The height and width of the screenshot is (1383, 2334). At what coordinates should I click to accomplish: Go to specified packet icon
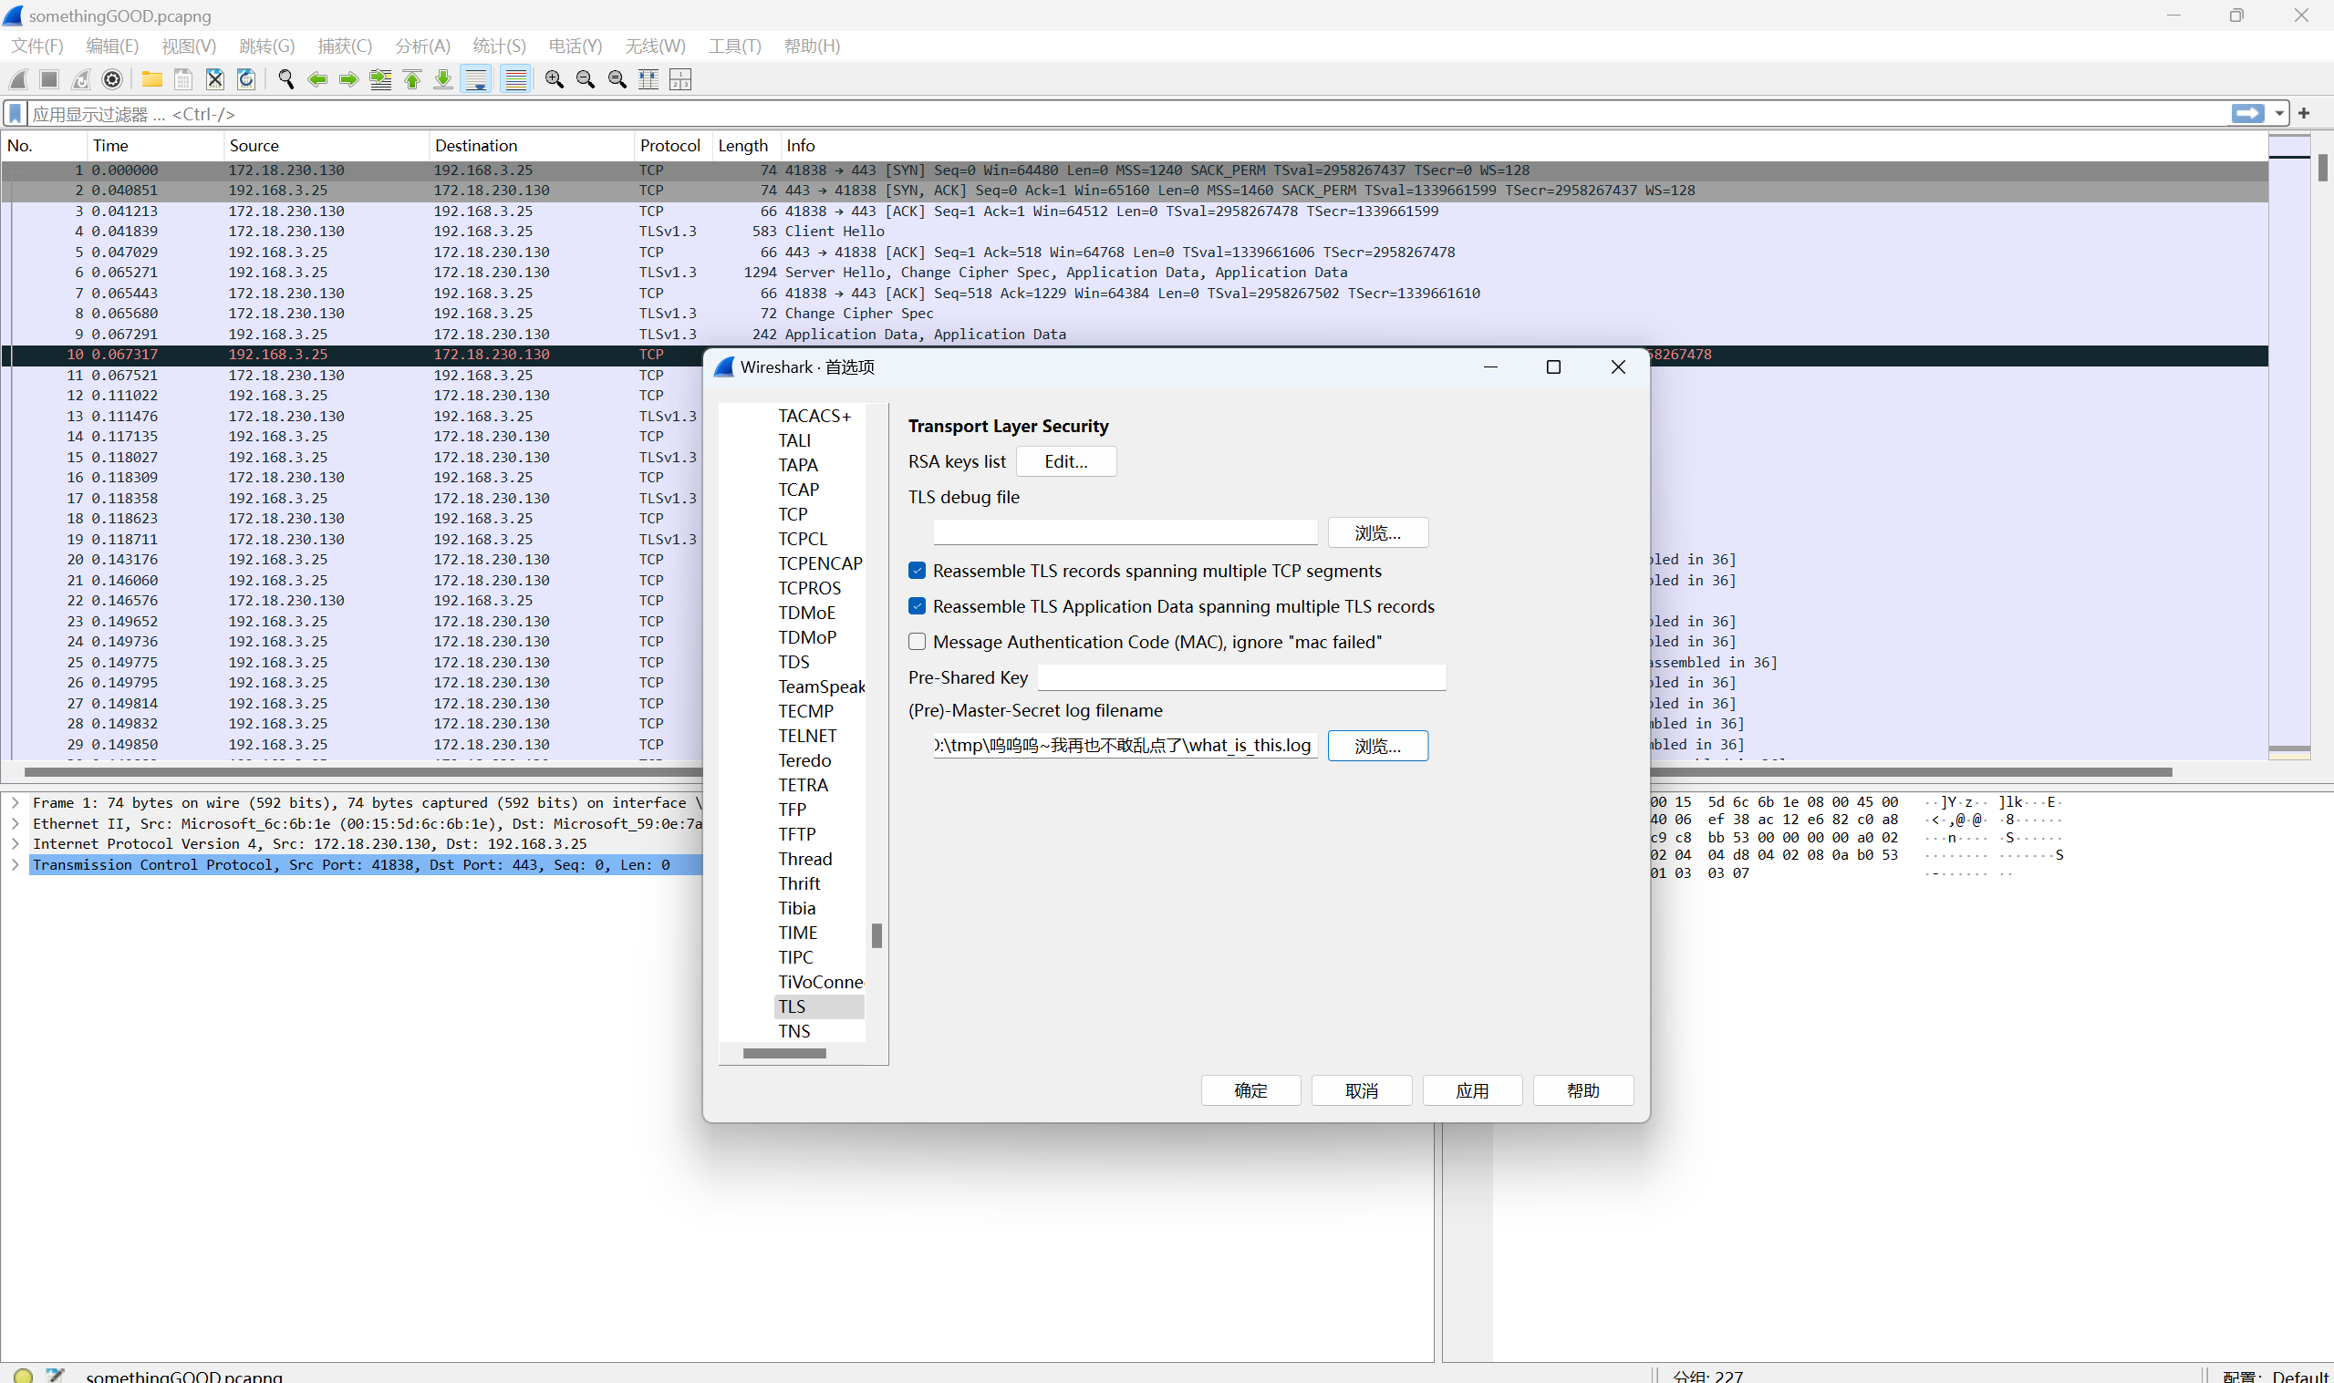click(380, 79)
